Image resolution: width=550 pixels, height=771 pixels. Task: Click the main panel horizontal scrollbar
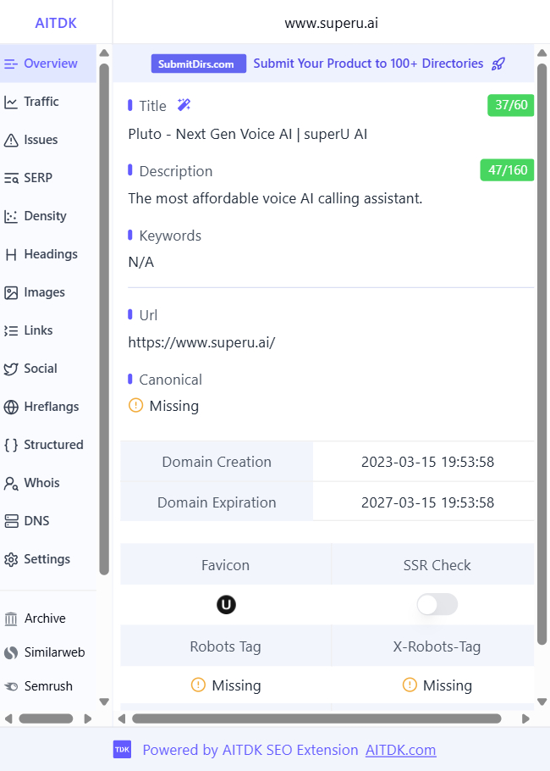322,718
